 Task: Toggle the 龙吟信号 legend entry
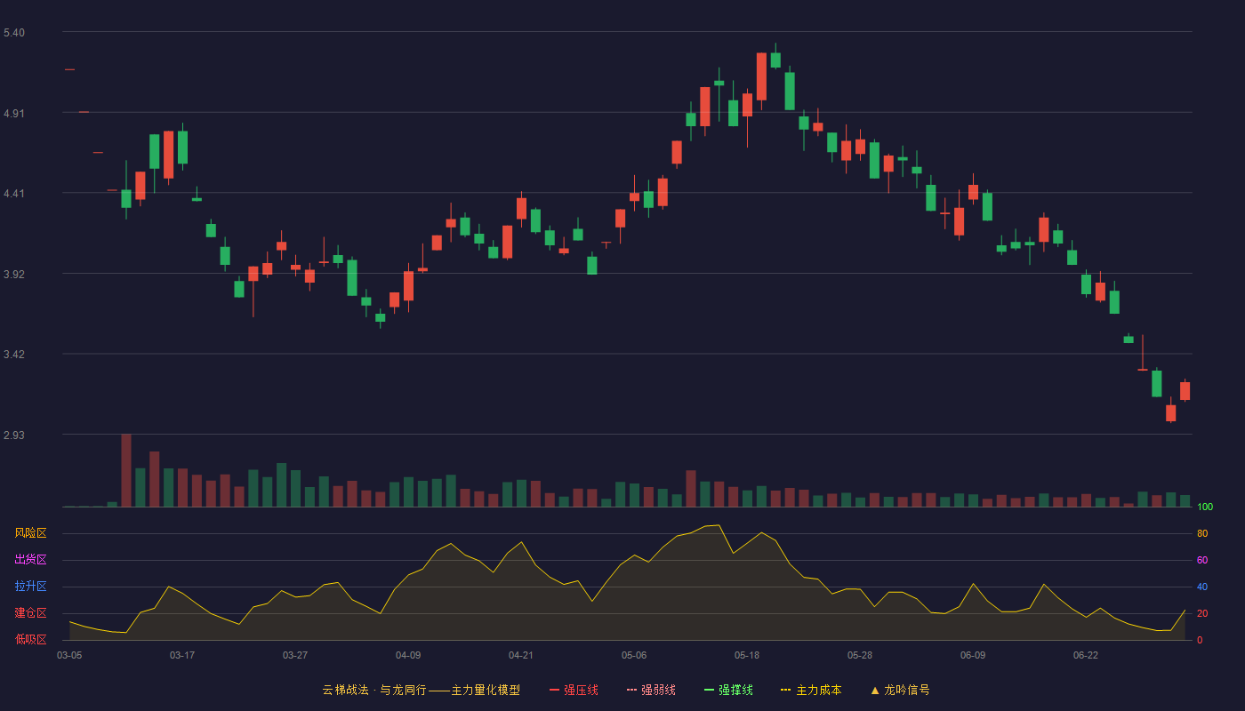[x=900, y=690]
